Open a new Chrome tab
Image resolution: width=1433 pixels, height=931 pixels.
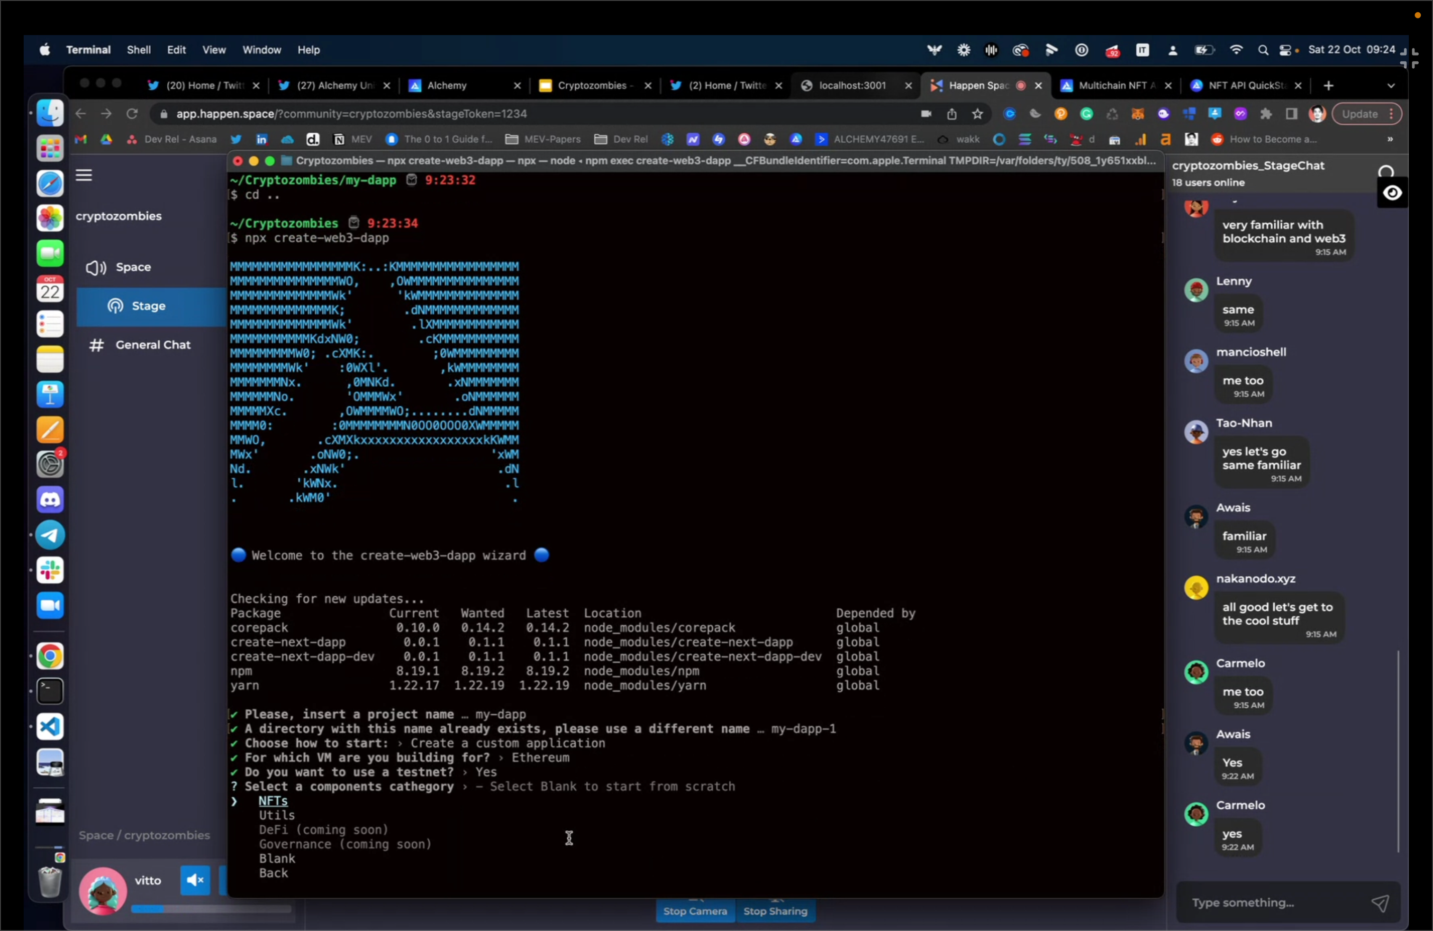(x=1328, y=85)
